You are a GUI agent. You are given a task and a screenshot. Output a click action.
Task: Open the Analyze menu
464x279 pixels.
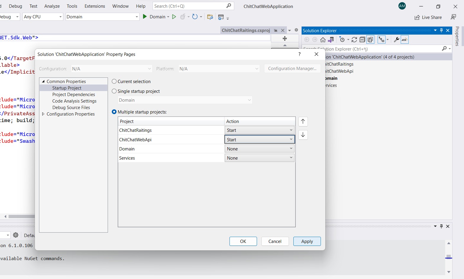coord(52,6)
